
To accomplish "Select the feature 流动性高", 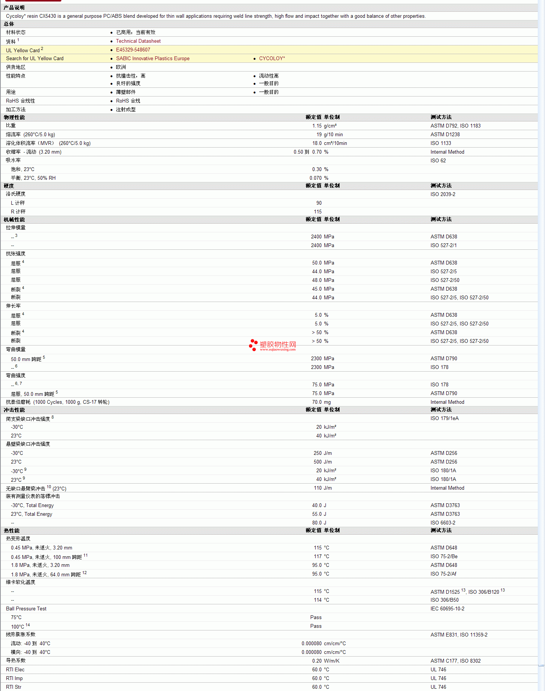I will pos(269,76).
